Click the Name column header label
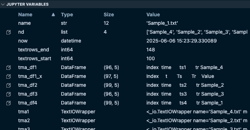The height and width of the screenshot is (130, 250). [25, 15]
